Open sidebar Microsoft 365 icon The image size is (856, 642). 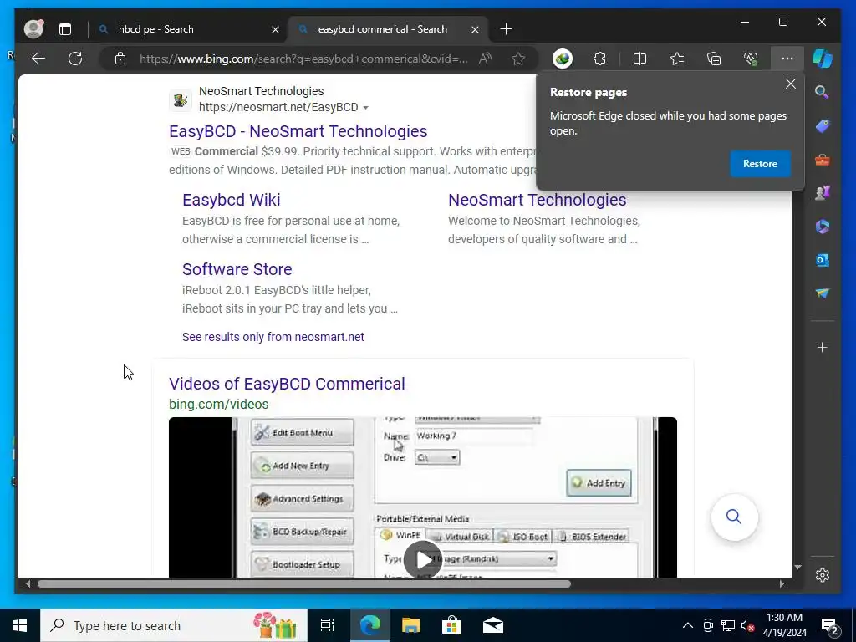[x=823, y=227]
